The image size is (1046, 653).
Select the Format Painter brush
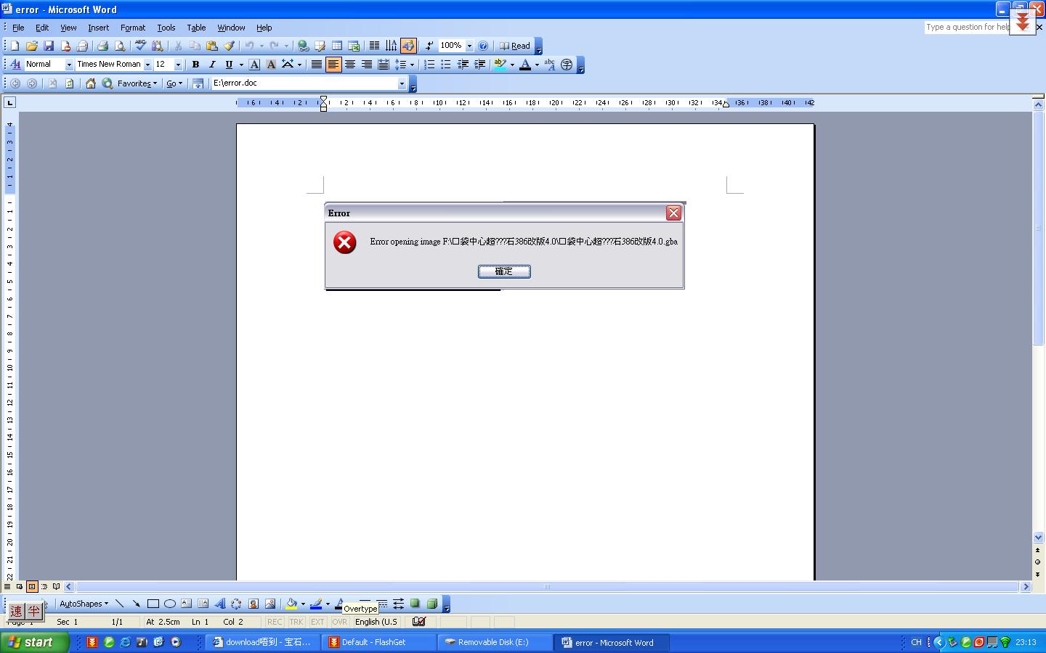229,46
